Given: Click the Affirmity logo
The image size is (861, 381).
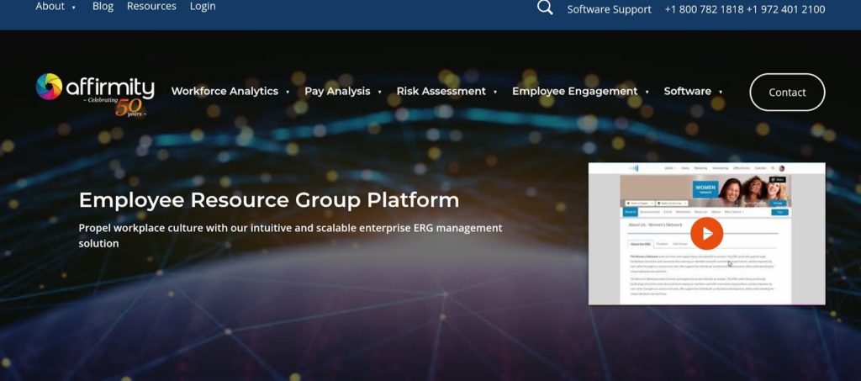Looking at the screenshot, I should pos(95,94).
